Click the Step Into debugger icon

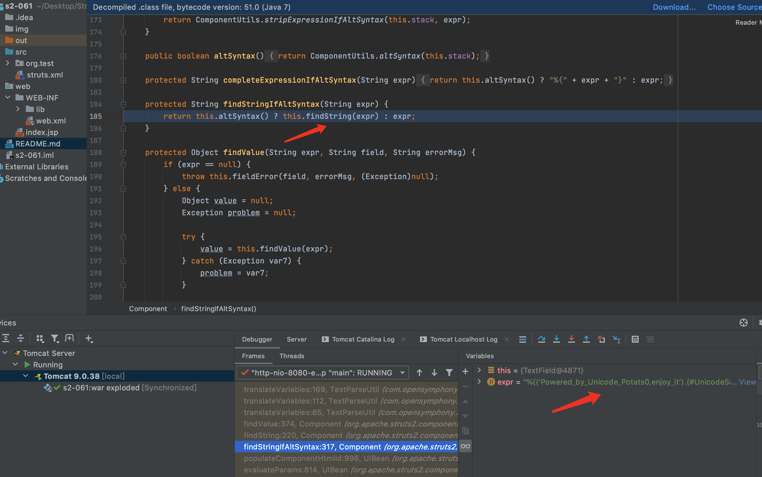coord(557,340)
